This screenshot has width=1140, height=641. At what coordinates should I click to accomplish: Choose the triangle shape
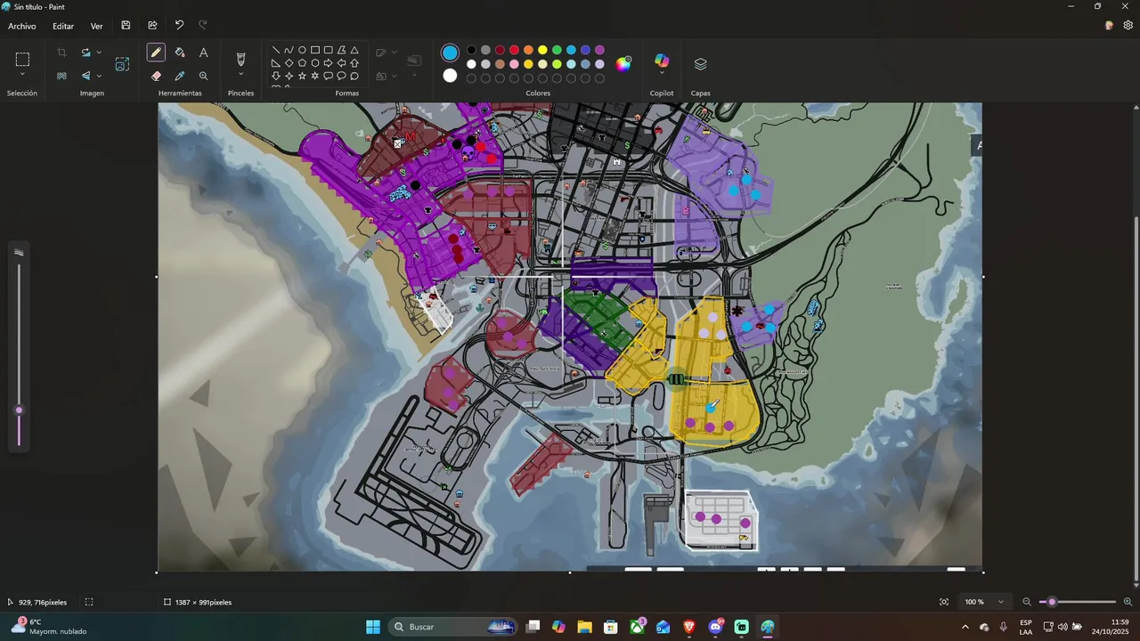(354, 50)
